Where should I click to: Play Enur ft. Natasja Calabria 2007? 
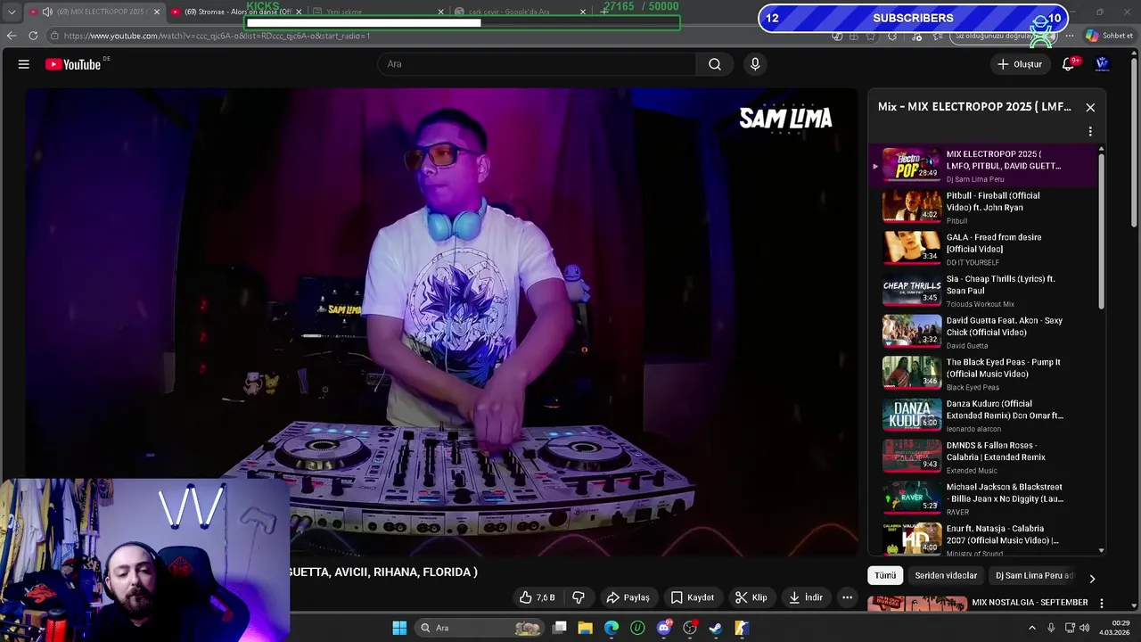coord(985,539)
